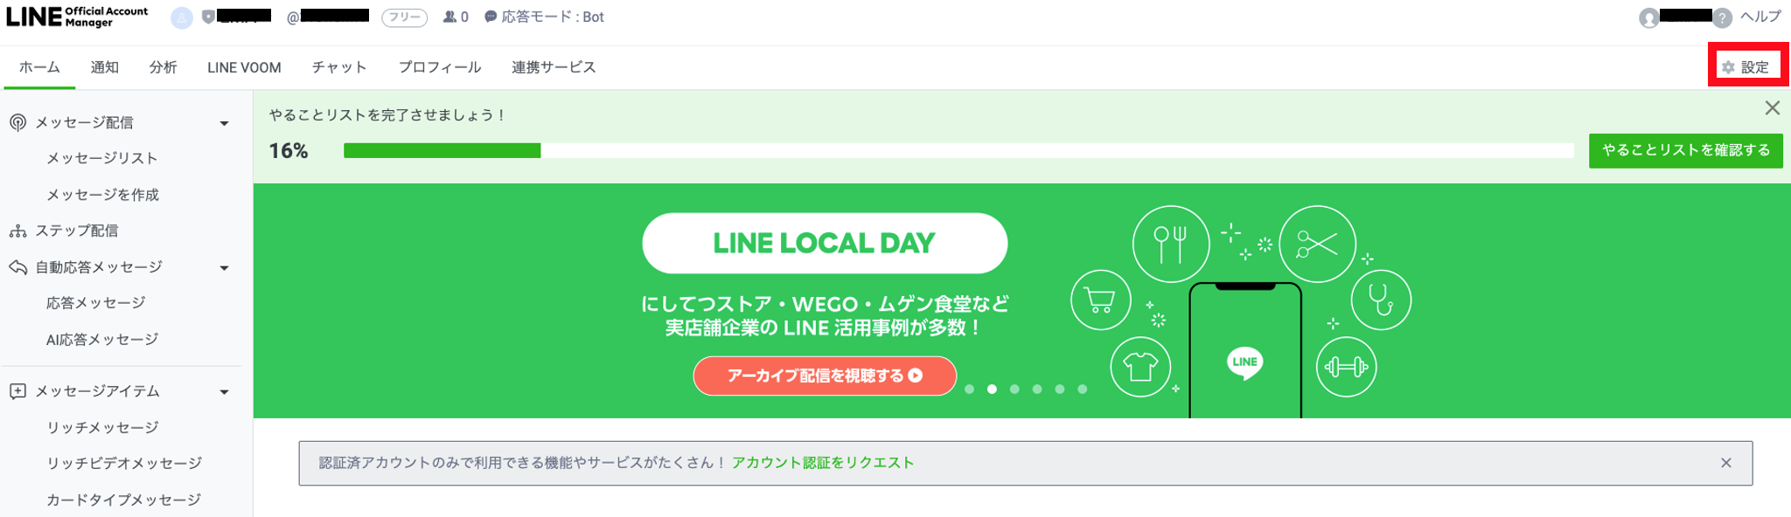This screenshot has width=1791, height=517.
Task: Switch to the 分析 tab
Action: pyautogui.click(x=163, y=67)
